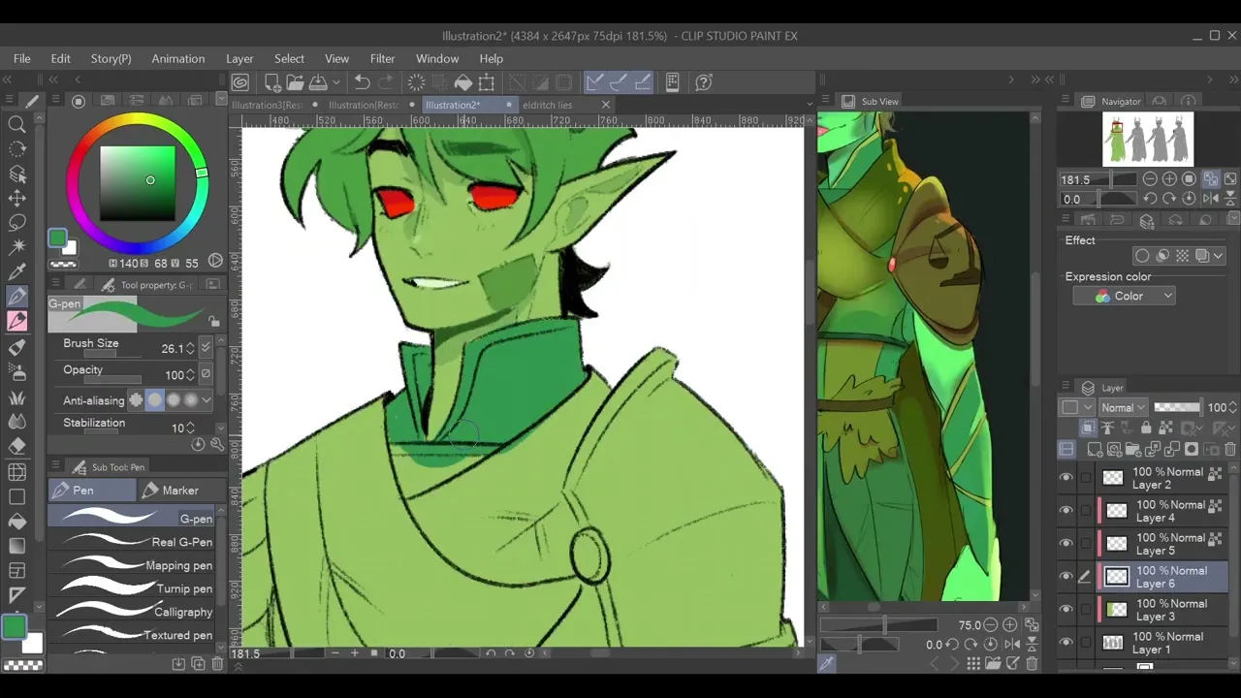The height and width of the screenshot is (698, 1241).
Task: Open the canvas tab list dropdown
Action: (x=810, y=104)
